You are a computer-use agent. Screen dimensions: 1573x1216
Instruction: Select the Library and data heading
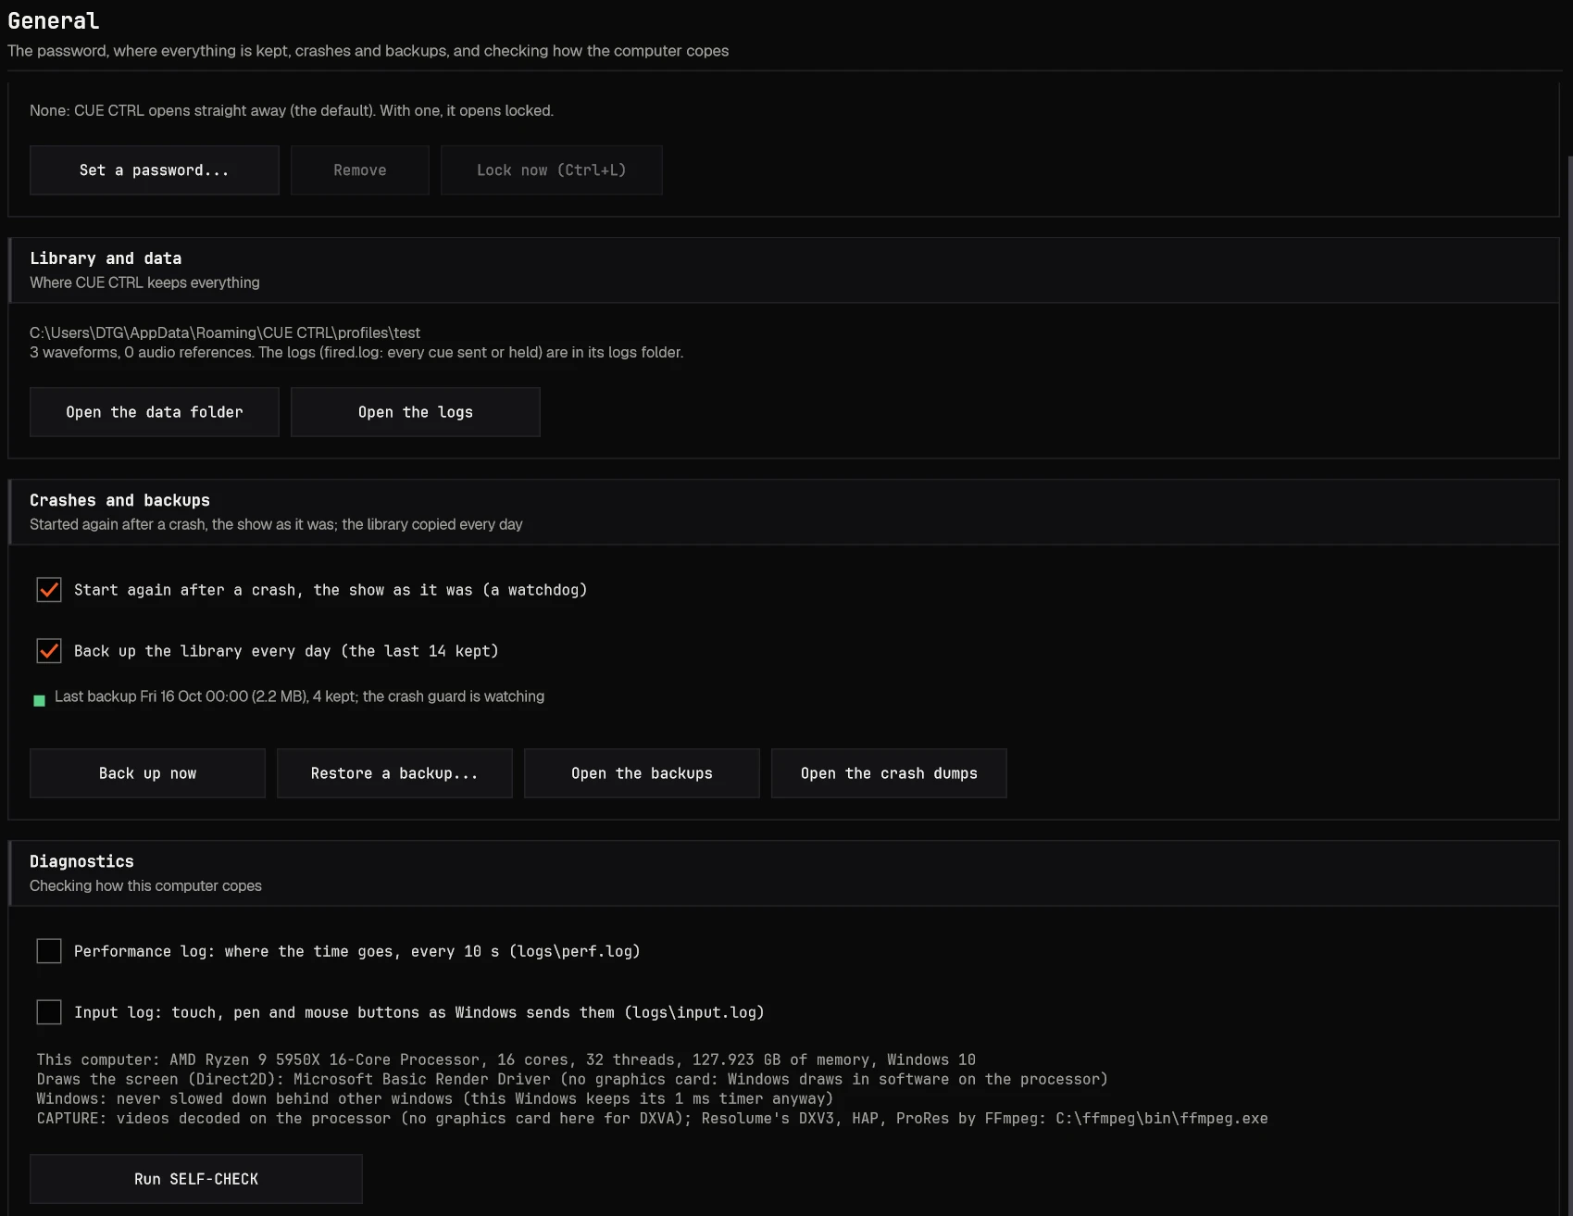(106, 258)
